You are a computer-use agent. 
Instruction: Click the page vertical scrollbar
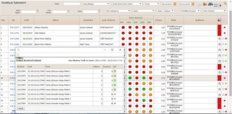(231, 53)
